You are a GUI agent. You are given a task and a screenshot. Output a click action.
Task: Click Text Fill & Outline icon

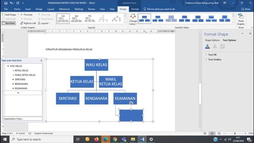207,46
